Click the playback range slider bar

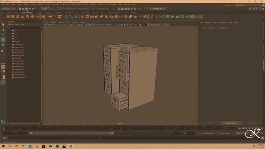click(71, 133)
